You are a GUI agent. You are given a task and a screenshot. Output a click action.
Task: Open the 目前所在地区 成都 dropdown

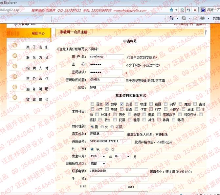[x=98, y=163]
